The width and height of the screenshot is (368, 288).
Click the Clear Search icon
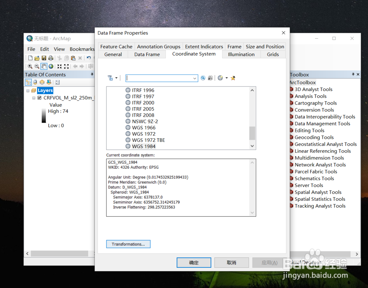point(210,78)
